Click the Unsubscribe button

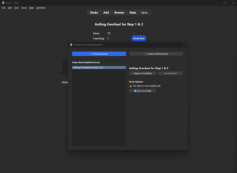pyautogui.click(x=170, y=73)
